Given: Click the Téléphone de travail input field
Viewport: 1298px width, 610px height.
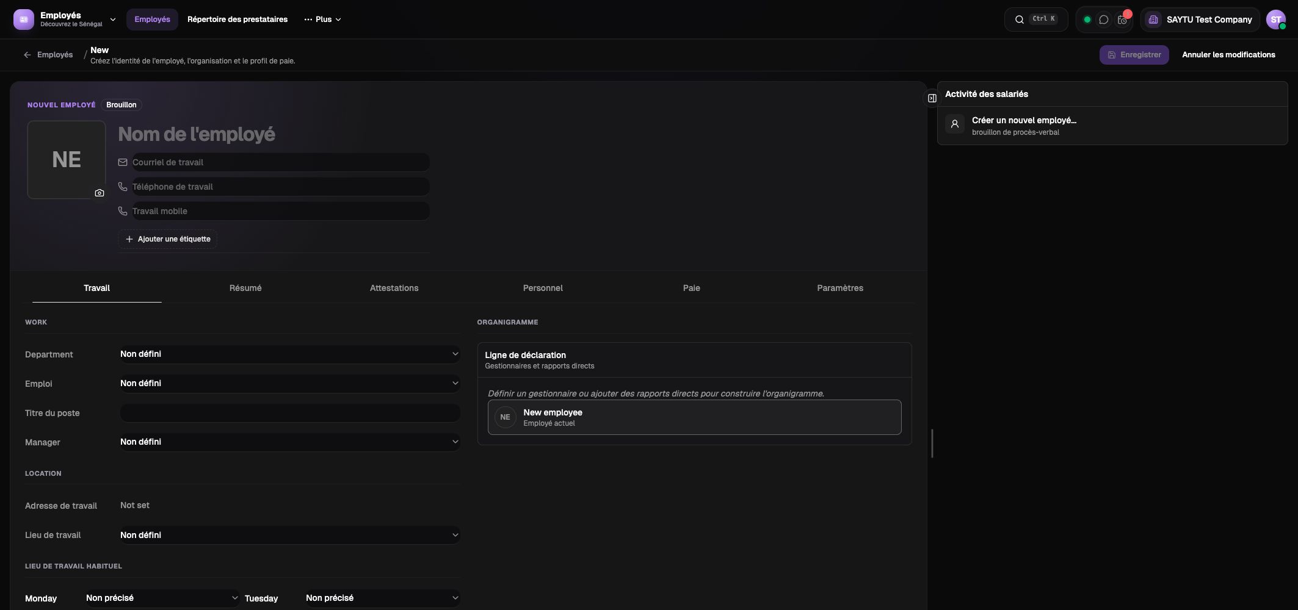Looking at the screenshot, I should click(x=281, y=187).
